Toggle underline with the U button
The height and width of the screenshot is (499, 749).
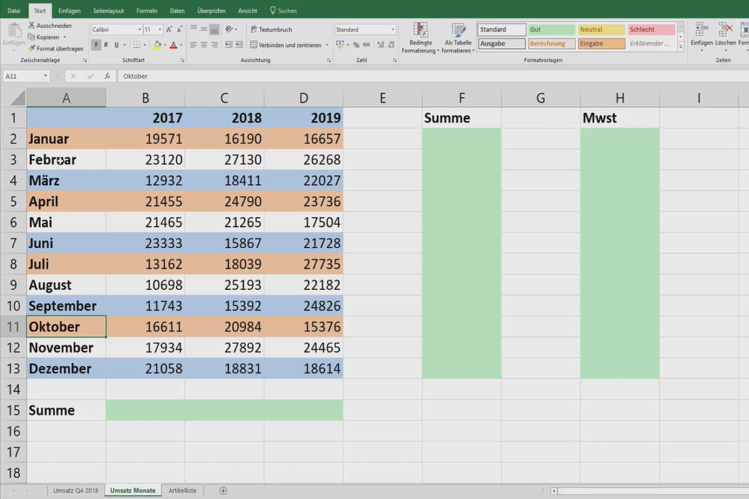pyautogui.click(x=115, y=44)
